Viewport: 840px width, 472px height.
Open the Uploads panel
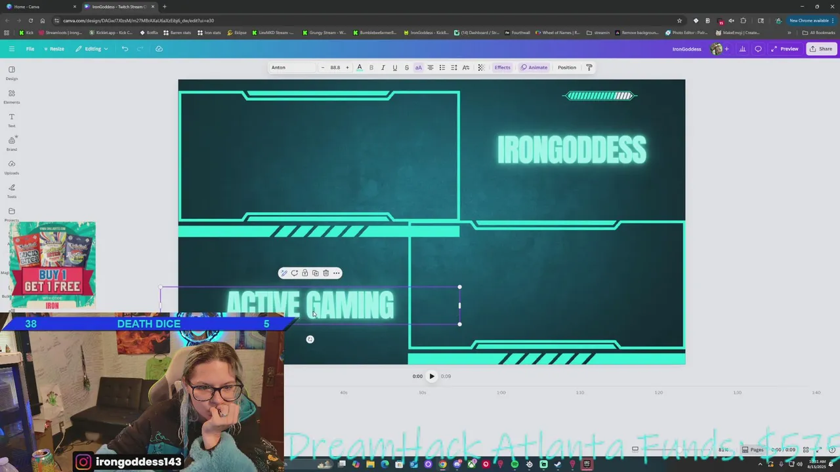[12, 167]
